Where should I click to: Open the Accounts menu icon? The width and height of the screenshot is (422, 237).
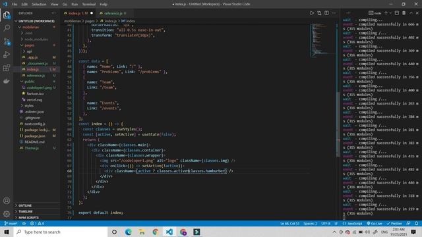coord(7,201)
